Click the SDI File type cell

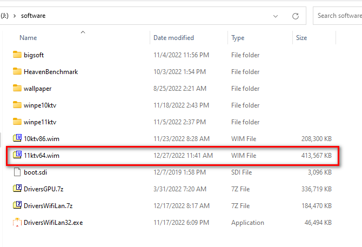(242, 172)
